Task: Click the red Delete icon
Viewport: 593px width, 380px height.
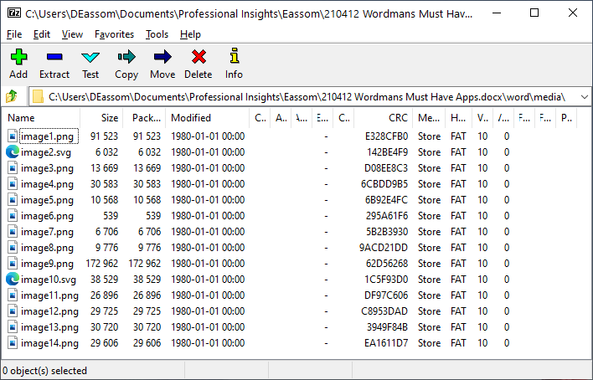Action: pyautogui.click(x=199, y=57)
